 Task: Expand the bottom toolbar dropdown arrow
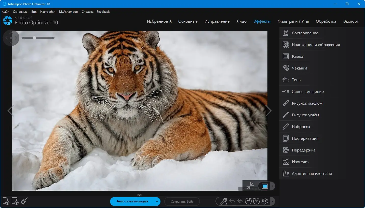click(x=272, y=202)
